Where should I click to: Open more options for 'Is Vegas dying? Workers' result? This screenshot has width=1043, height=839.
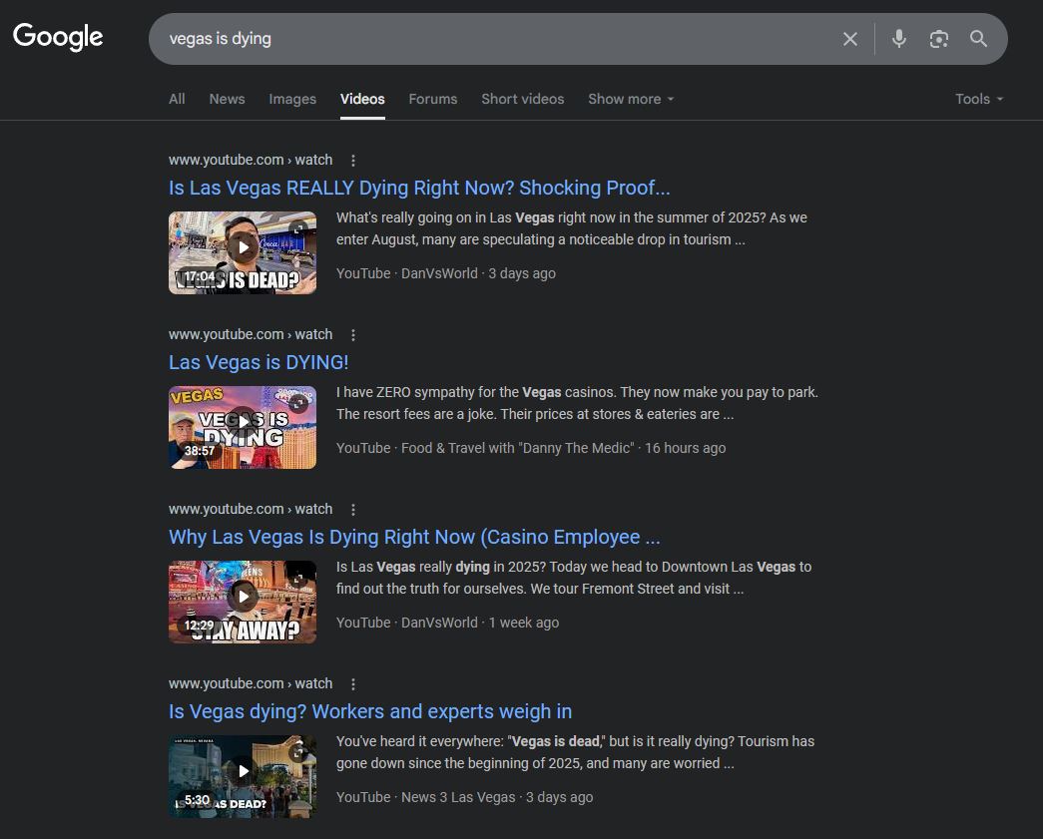click(x=353, y=684)
